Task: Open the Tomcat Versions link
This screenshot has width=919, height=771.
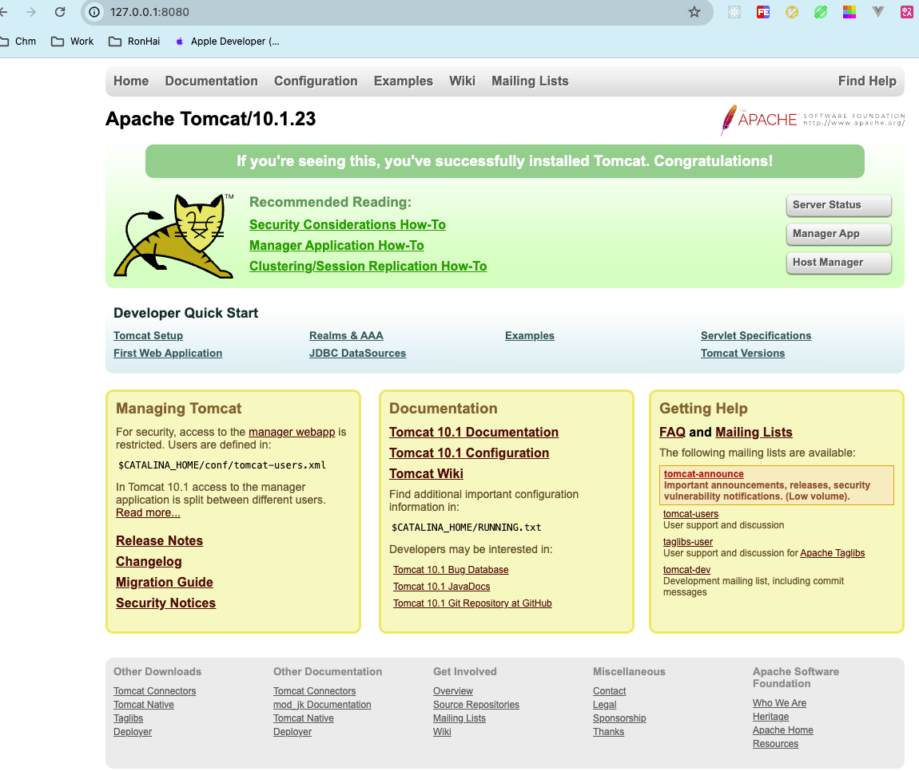Action: click(742, 353)
